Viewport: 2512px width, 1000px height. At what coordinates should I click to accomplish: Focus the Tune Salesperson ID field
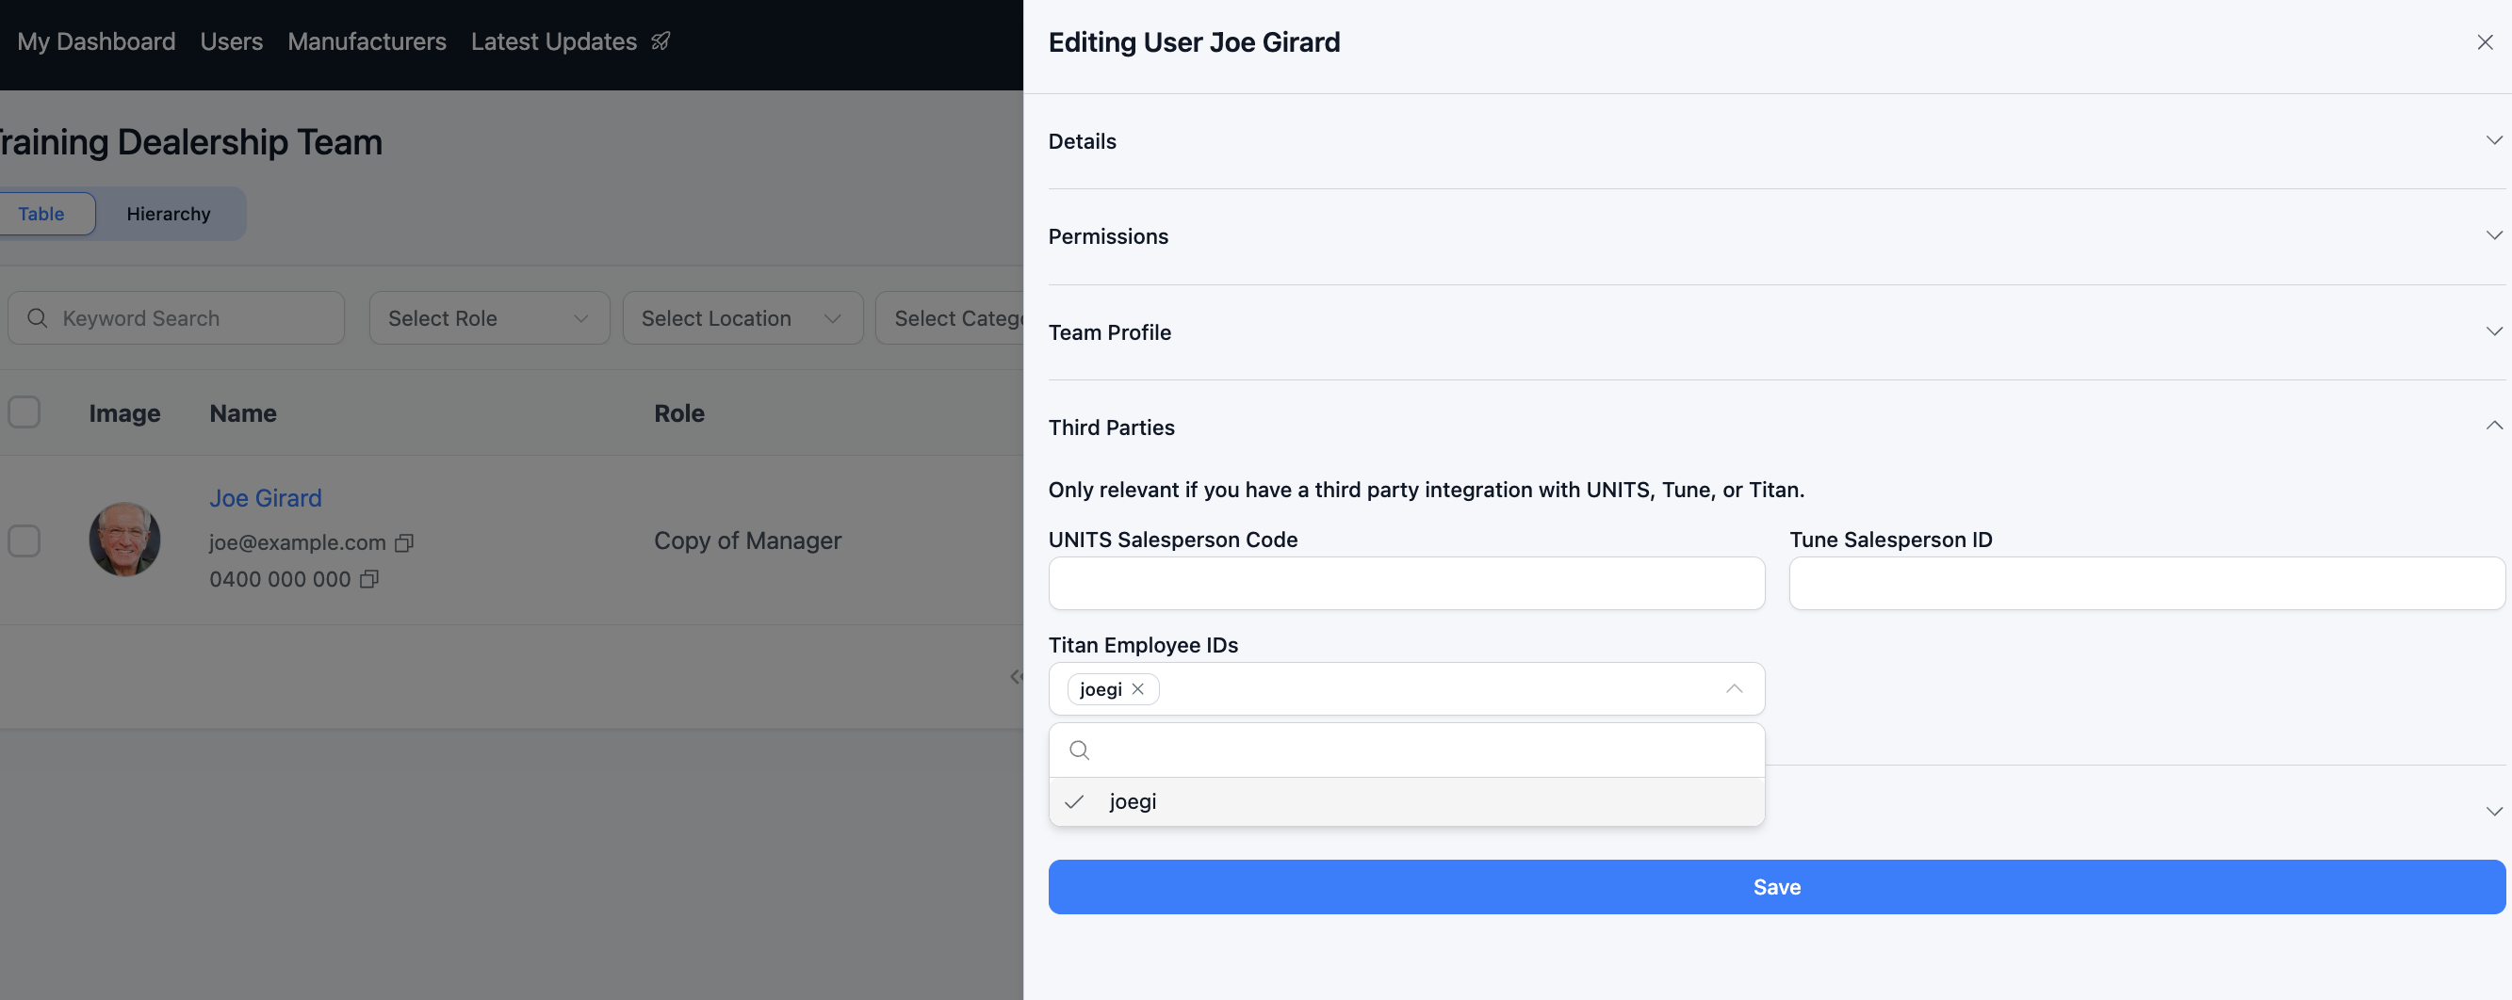point(2147,584)
